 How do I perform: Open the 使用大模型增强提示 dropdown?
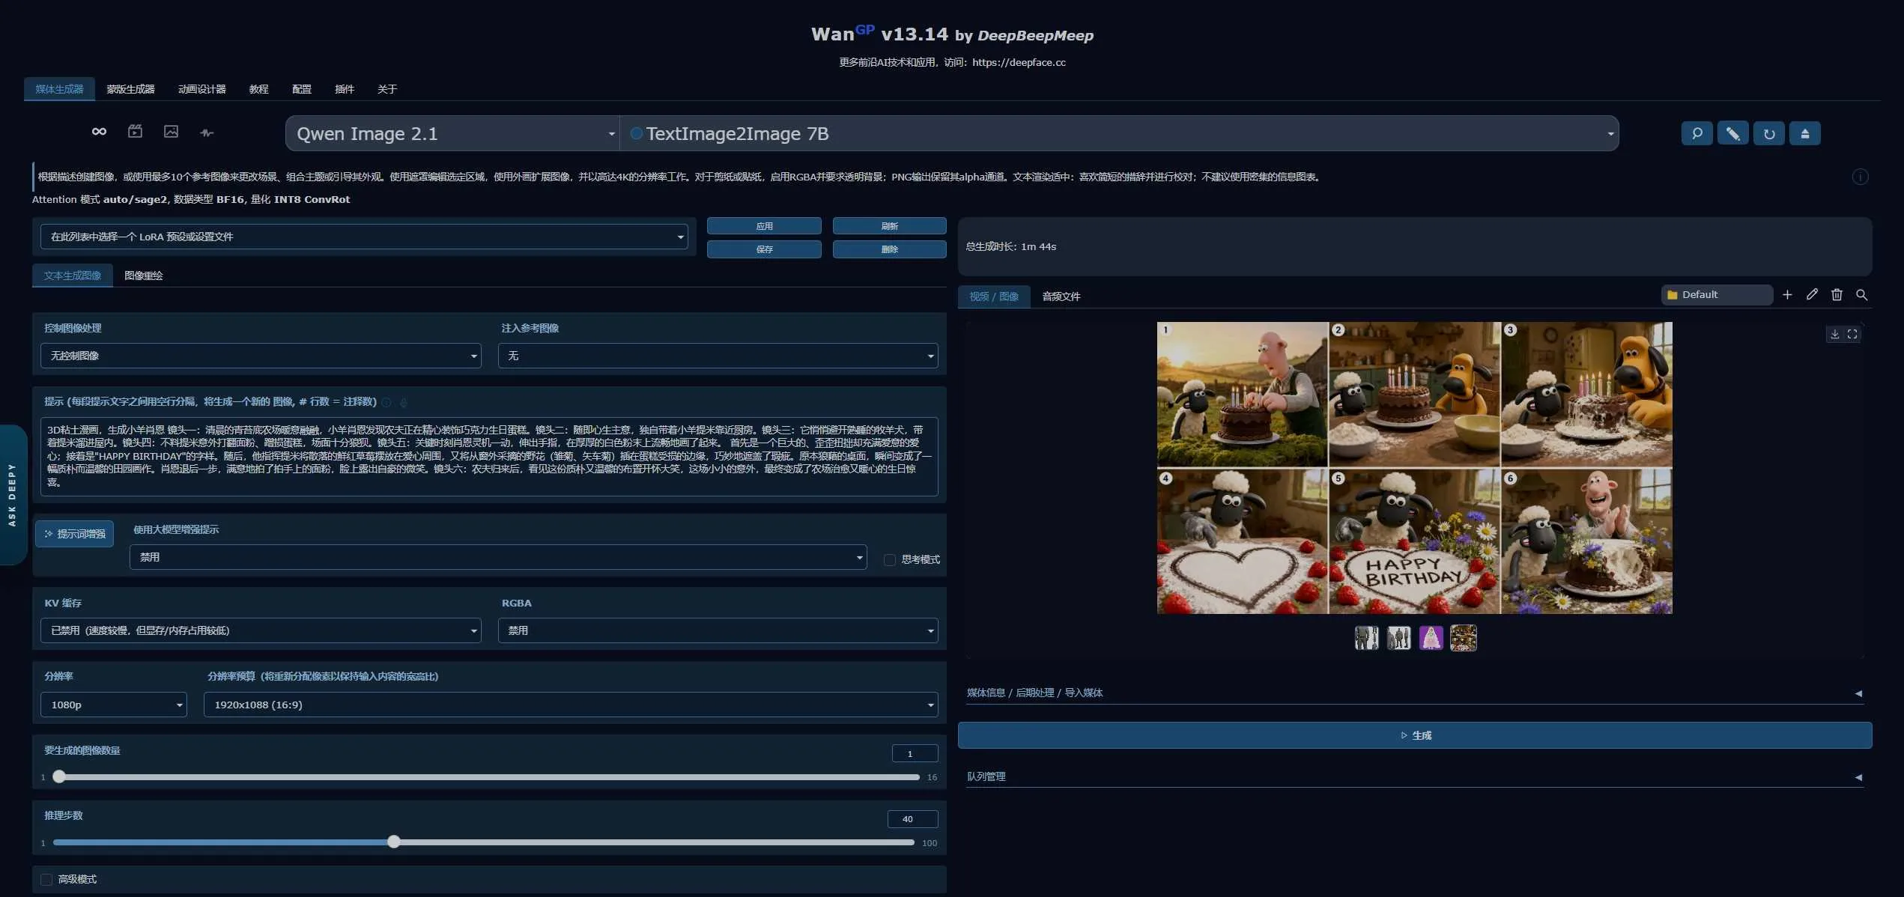(x=498, y=557)
